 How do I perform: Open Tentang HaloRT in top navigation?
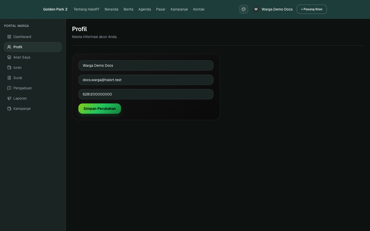[87, 9]
